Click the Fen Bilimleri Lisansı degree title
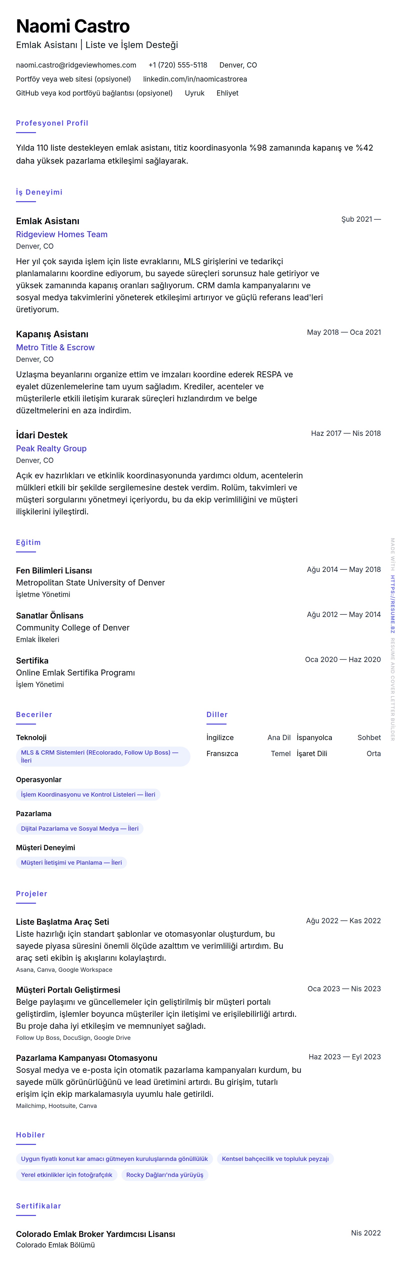Viewport: 397px width, 1266px height. (53, 571)
